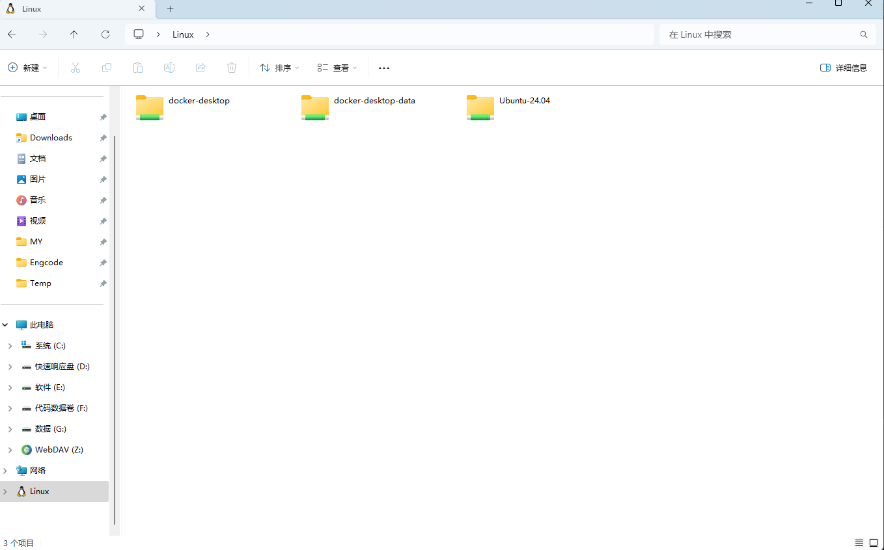Viewport: 884px width, 550px height.
Task: Expand the 系统 (C:) drive node
Action: click(10, 346)
